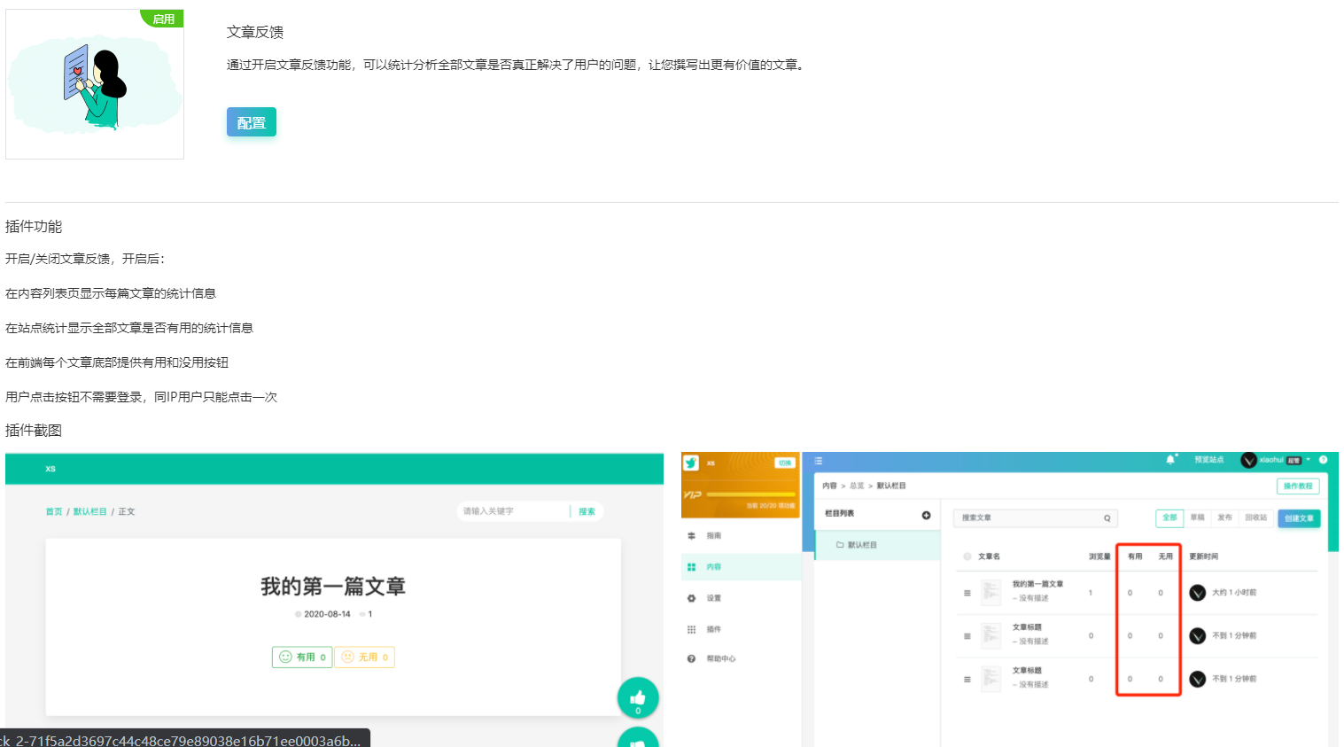Viewport: 1344px width, 747px height.
Task: Click the blue 配置 button
Action: (252, 122)
